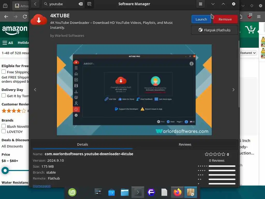Select the Amazon browser tab
Viewport: 265px width, 199px height.
click(21, 6)
